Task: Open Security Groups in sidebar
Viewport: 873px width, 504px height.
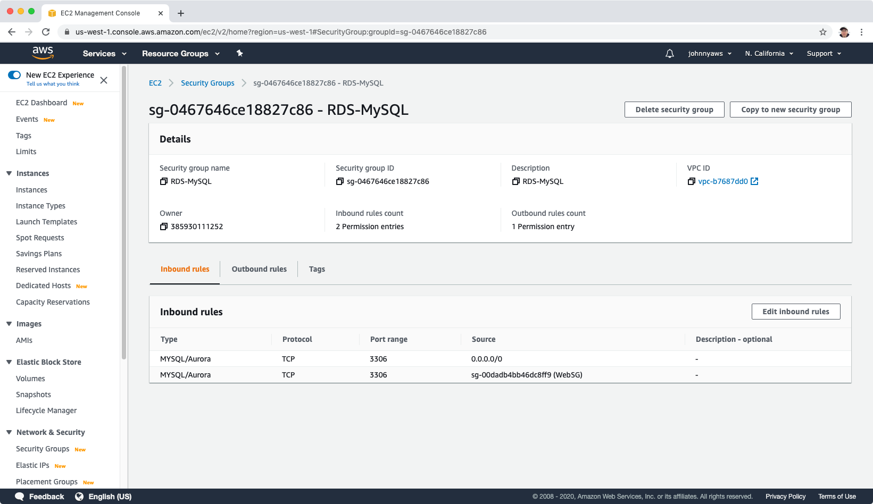Action: click(43, 449)
